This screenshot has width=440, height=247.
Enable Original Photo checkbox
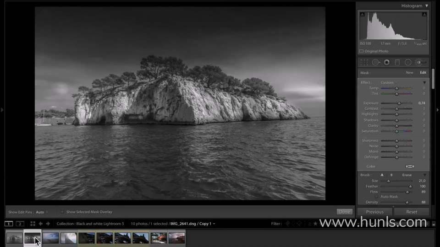[362, 51]
